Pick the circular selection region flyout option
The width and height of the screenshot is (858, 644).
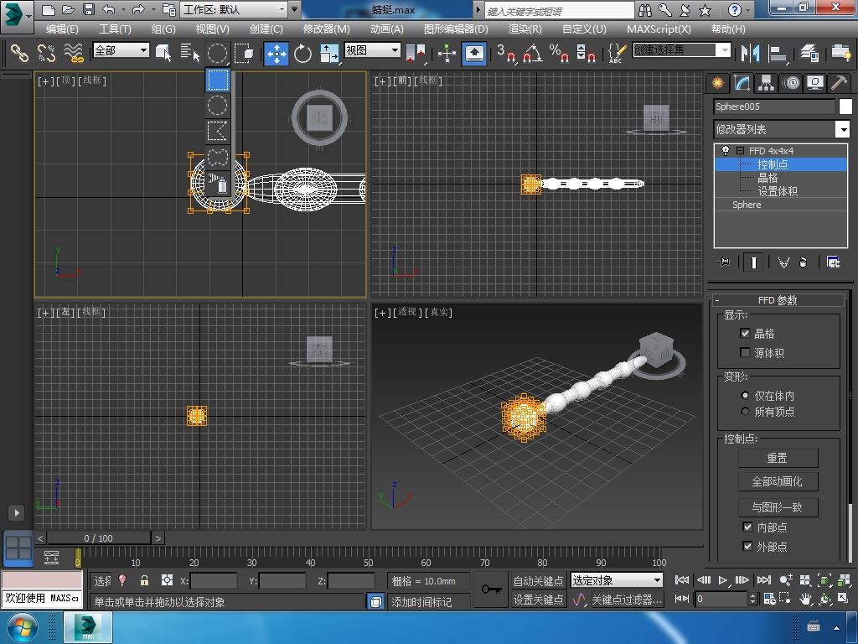coord(217,106)
